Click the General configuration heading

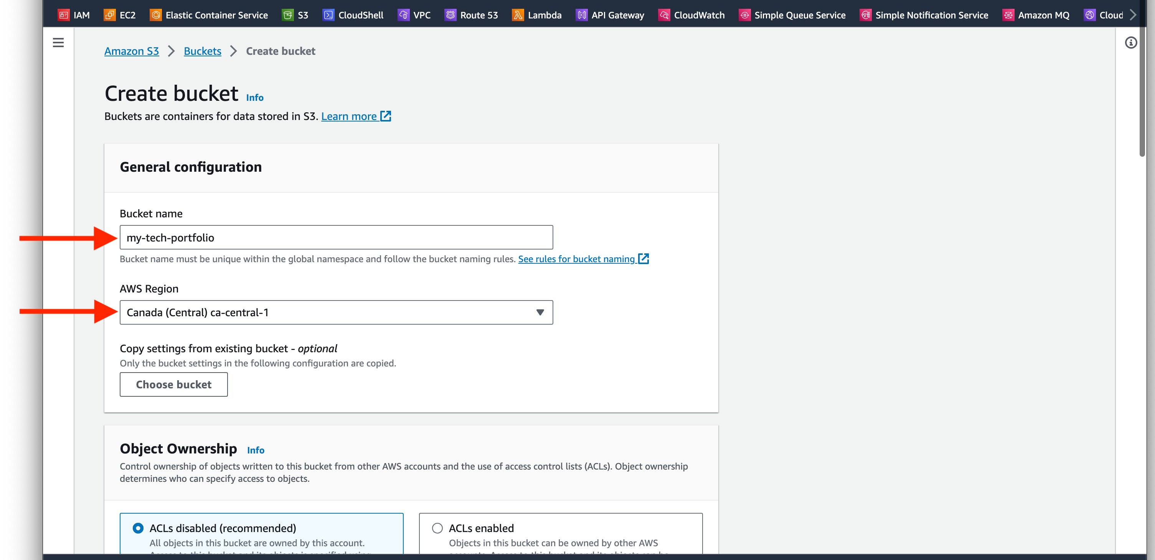pos(191,167)
